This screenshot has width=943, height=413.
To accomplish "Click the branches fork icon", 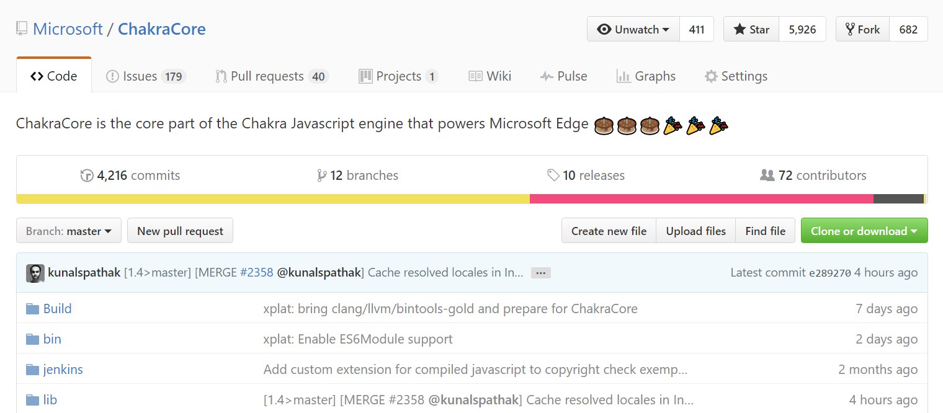I will [321, 175].
